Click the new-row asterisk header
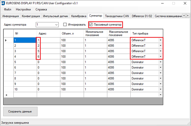The image size is (191, 126). 8,95
